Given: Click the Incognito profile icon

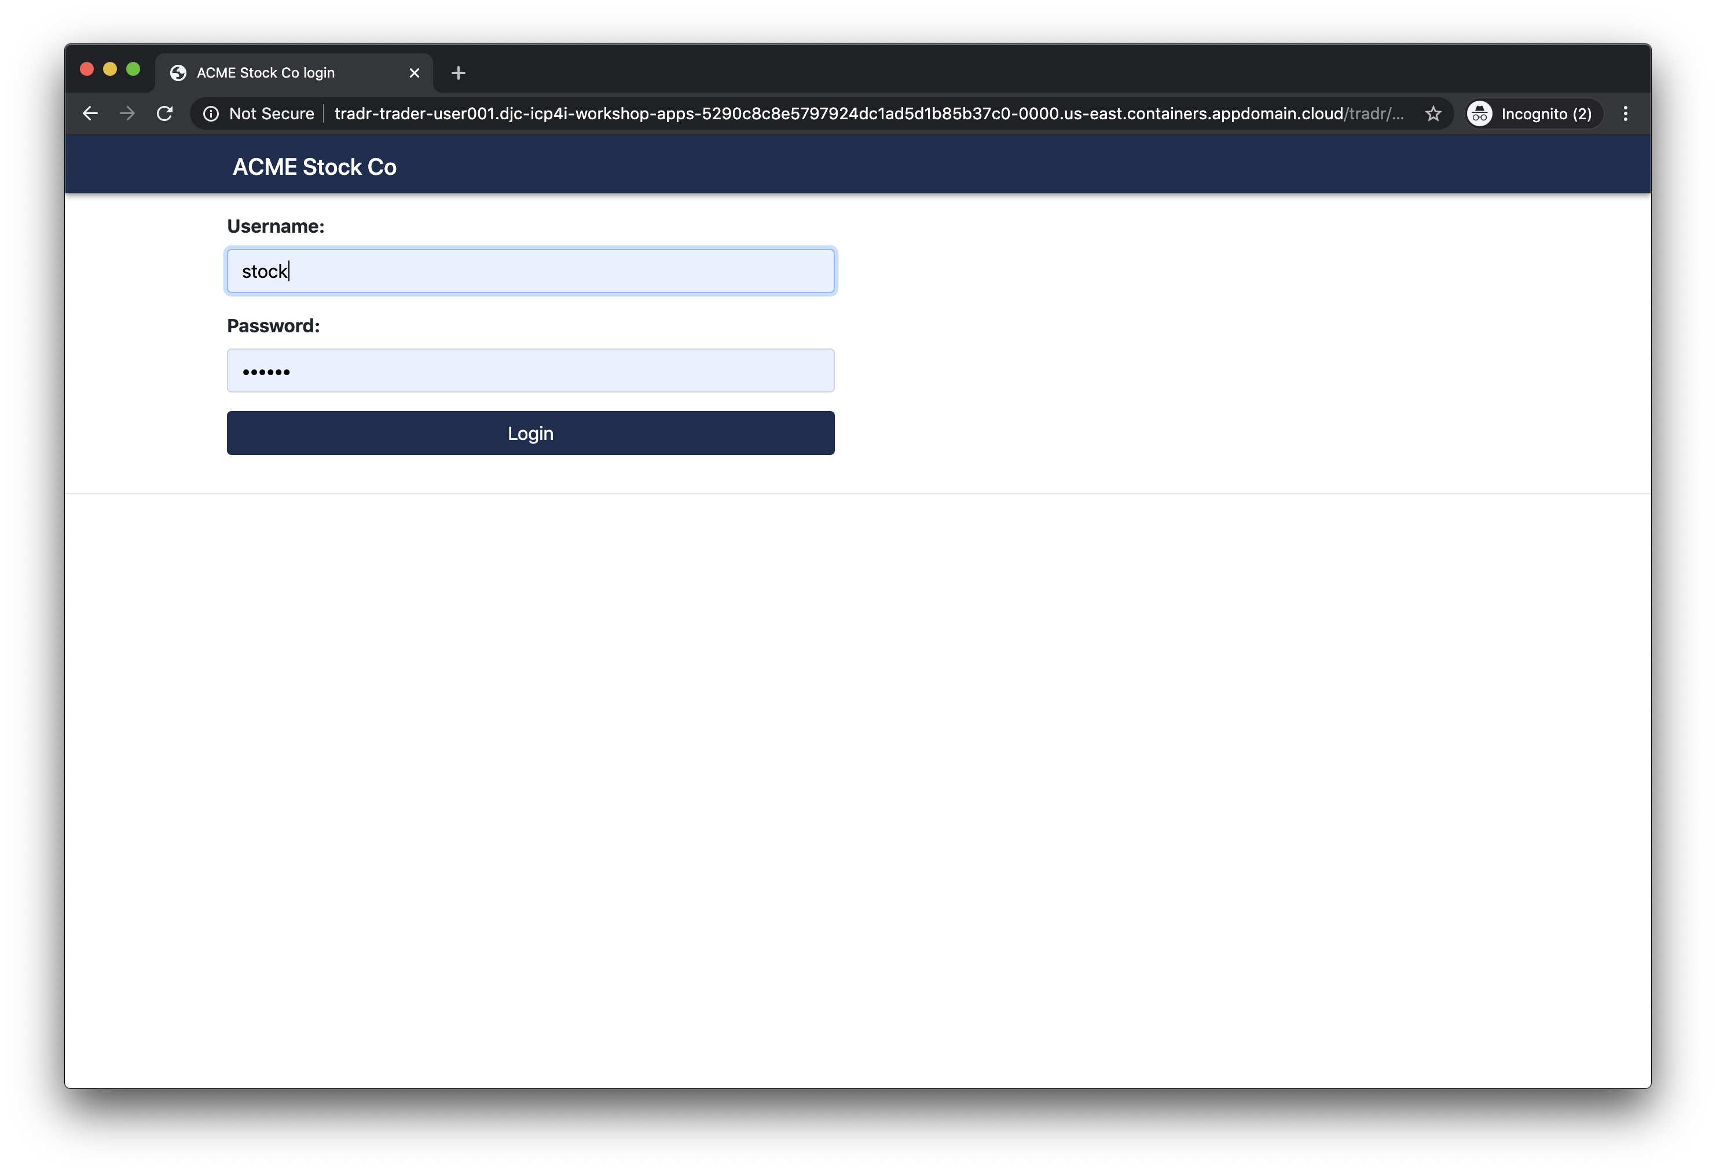Looking at the screenshot, I should click(x=1480, y=113).
